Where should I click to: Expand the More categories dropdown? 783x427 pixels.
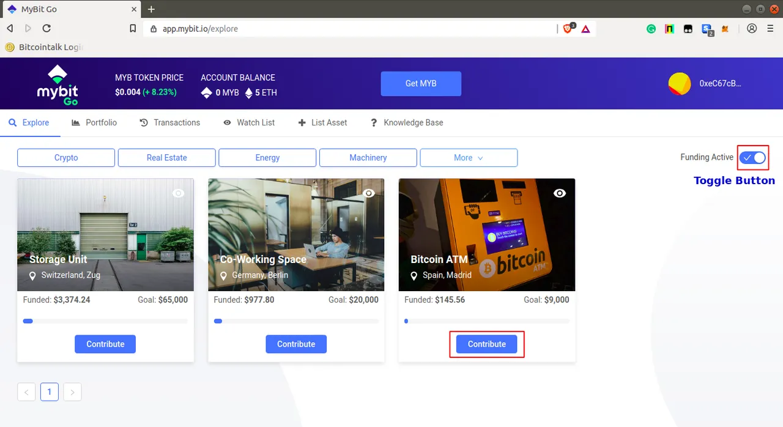pyautogui.click(x=469, y=158)
